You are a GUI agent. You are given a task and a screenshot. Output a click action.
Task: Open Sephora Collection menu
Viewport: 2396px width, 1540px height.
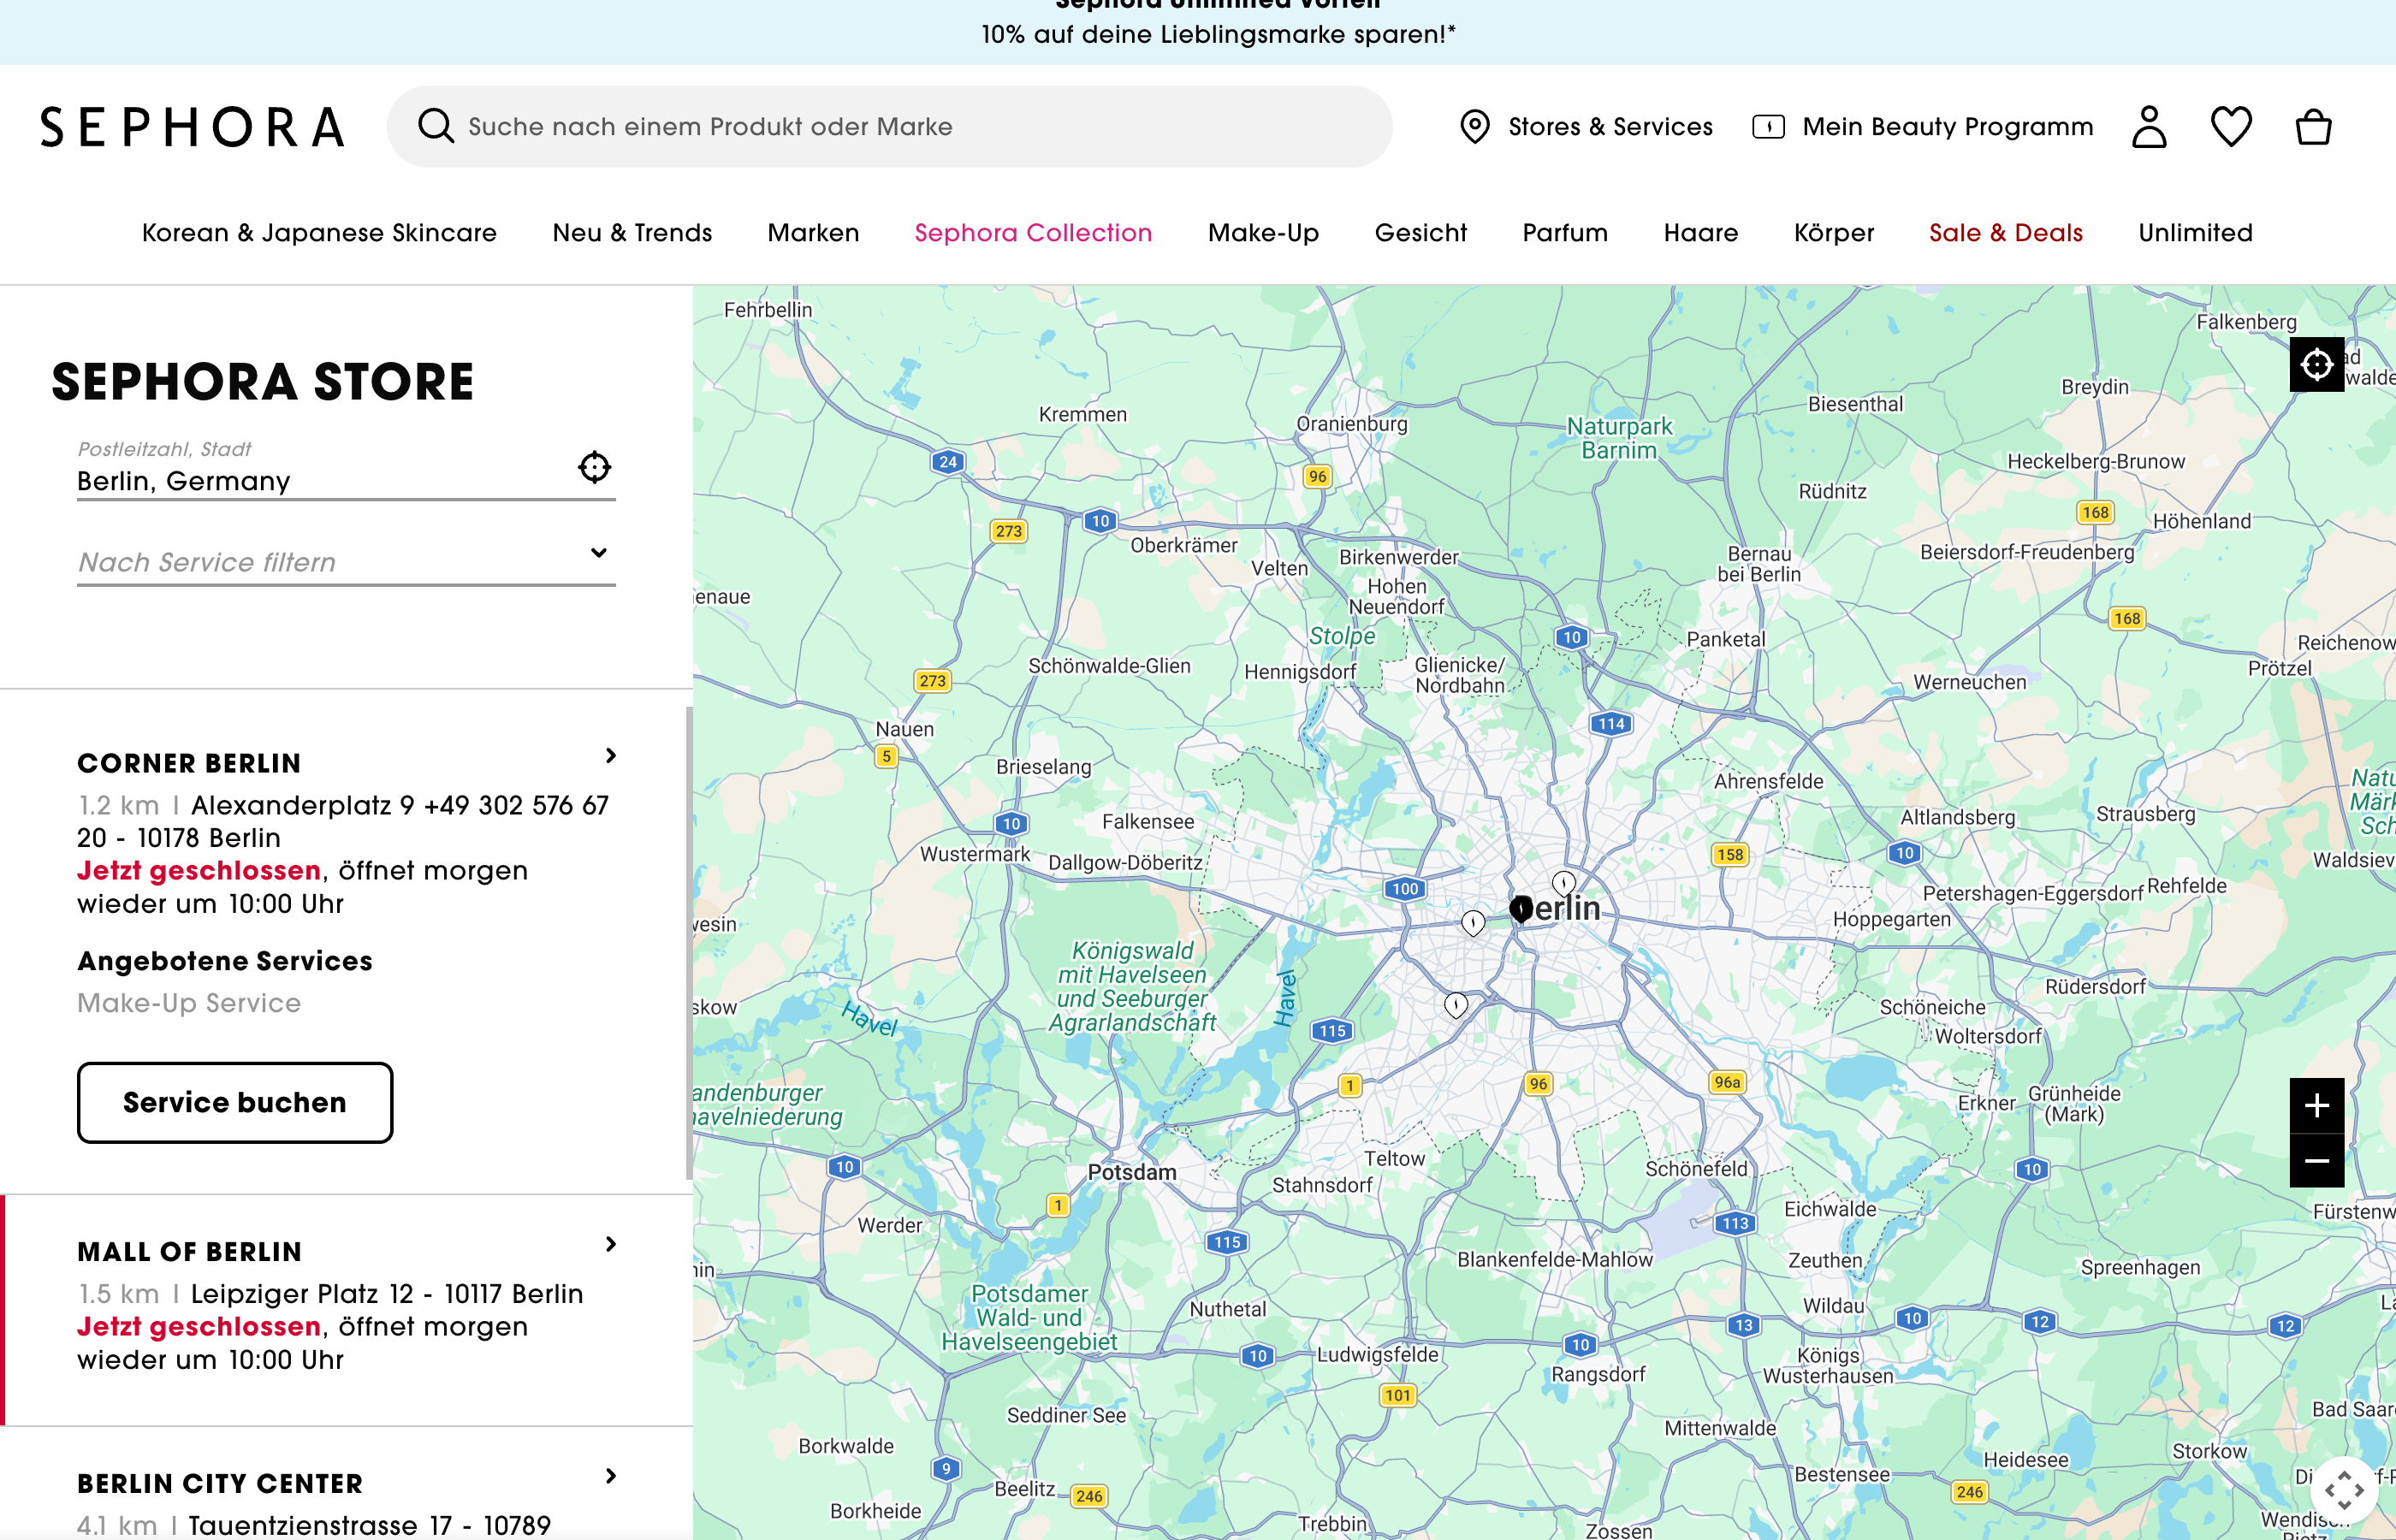tap(1033, 233)
